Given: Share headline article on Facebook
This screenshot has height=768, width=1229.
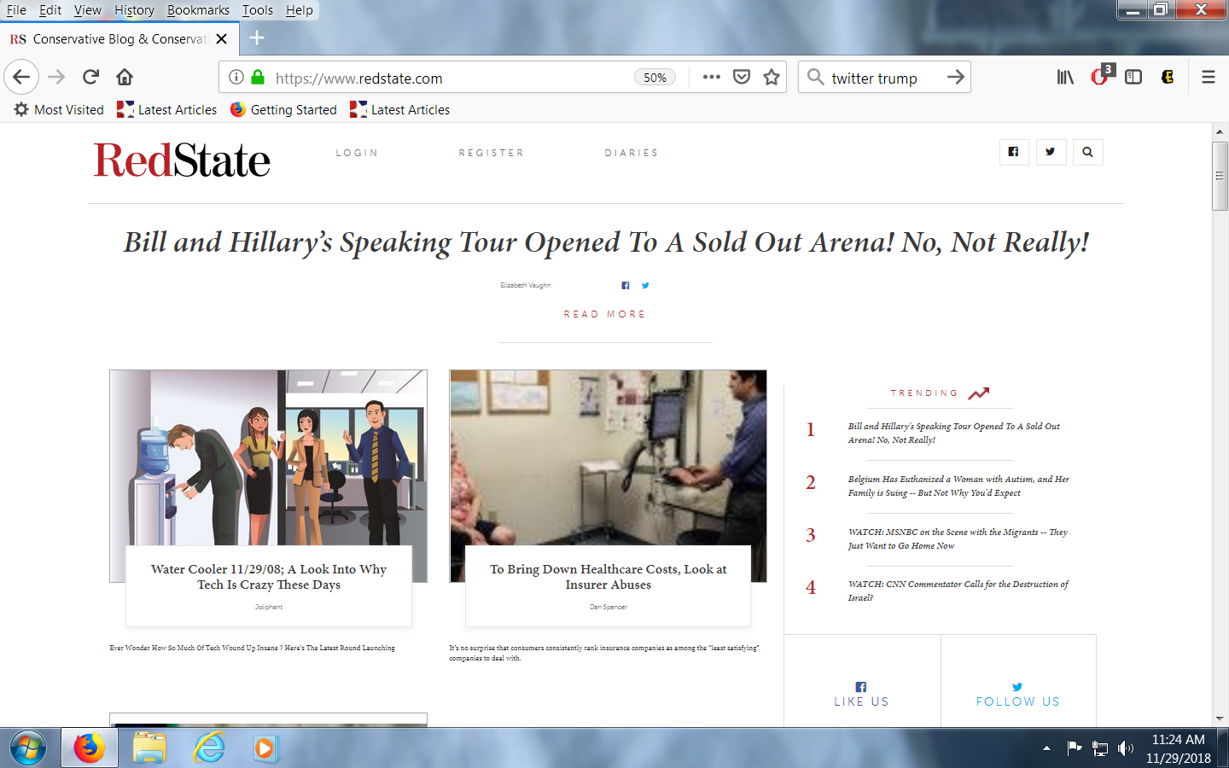Looking at the screenshot, I should click(x=626, y=285).
